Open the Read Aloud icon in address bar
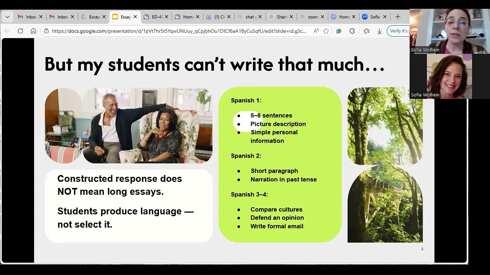 (316, 31)
